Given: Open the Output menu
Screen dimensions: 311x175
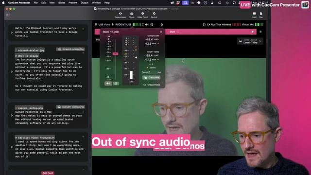Looking at the screenshot, I should click(x=84, y=3).
